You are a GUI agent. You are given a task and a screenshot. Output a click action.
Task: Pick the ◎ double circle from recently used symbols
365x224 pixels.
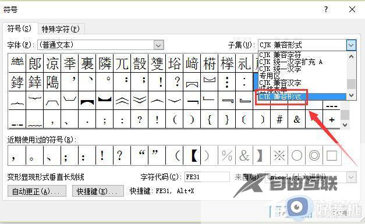pyautogui.click(x=314, y=155)
